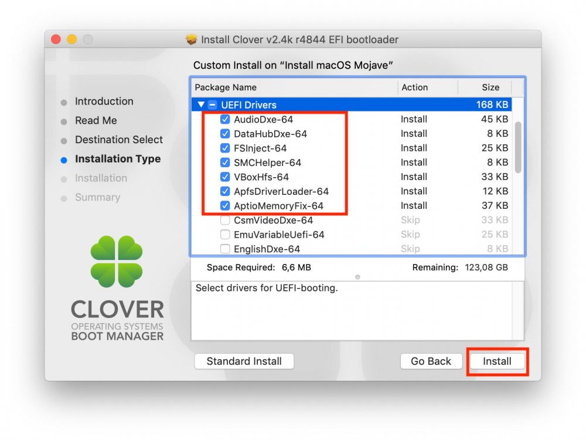Check the EnglishDxe-64 driver
This screenshot has width=586, height=440.
[225, 249]
